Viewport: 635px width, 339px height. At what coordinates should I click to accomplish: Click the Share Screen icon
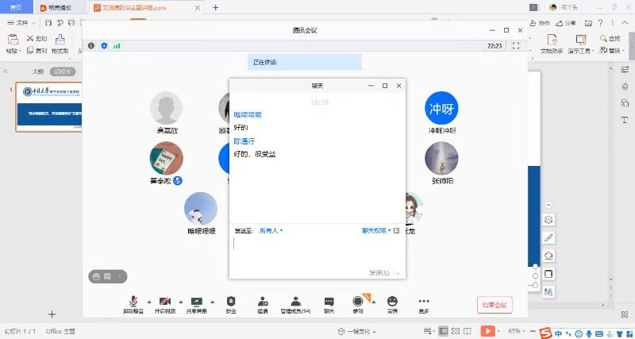coord(196,302)
